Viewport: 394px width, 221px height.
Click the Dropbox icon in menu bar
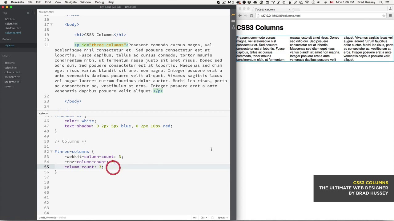click(249, 2)
